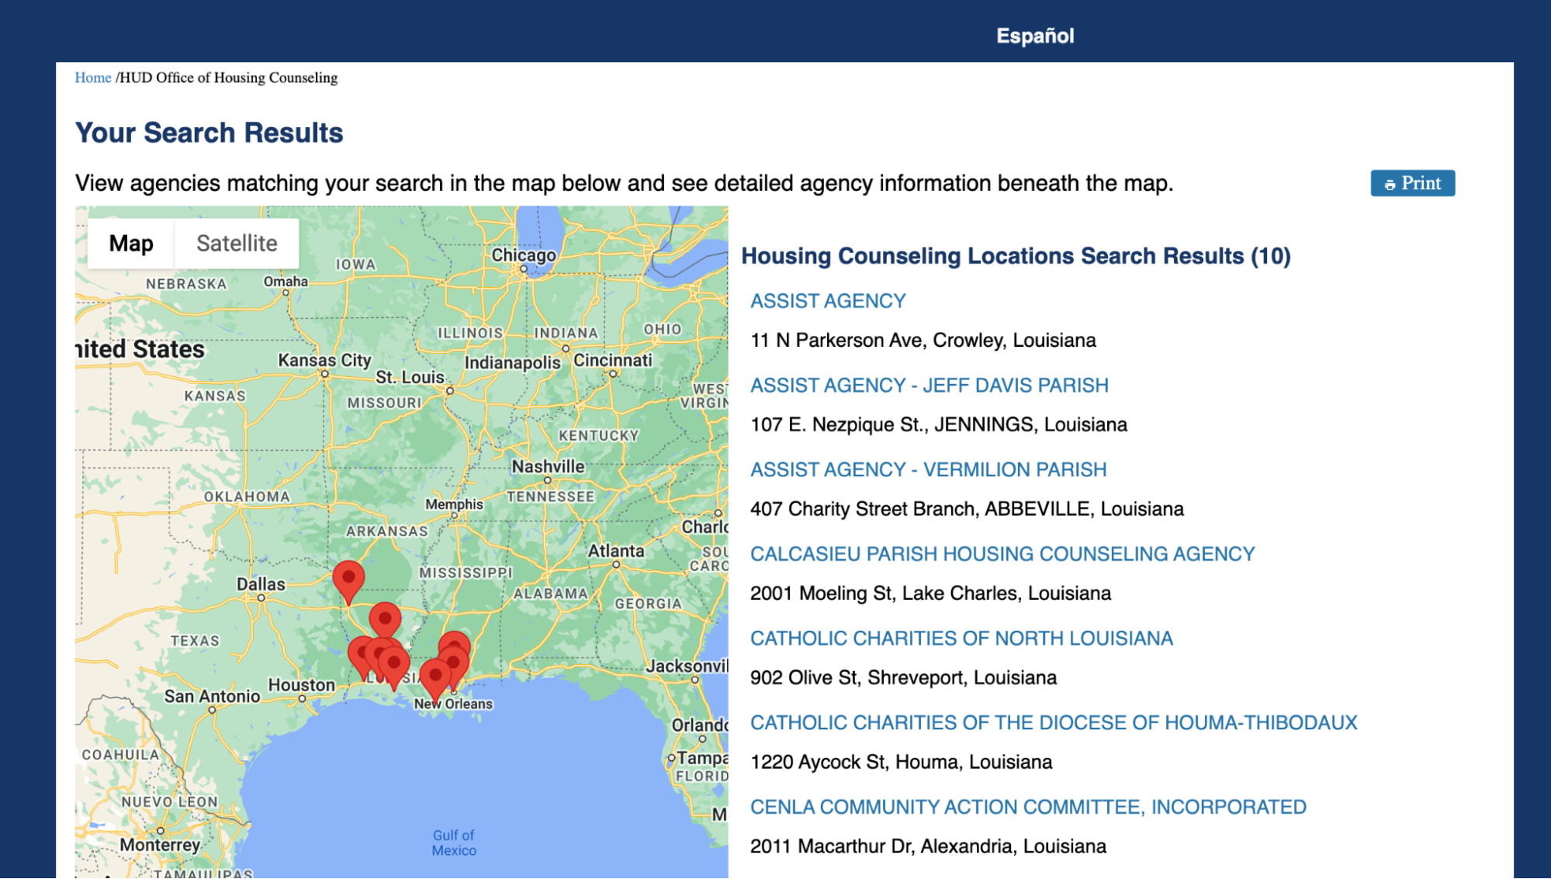Switch map to Satellite view
This screenshot has width=1551, height=879.
click(237, 244)
